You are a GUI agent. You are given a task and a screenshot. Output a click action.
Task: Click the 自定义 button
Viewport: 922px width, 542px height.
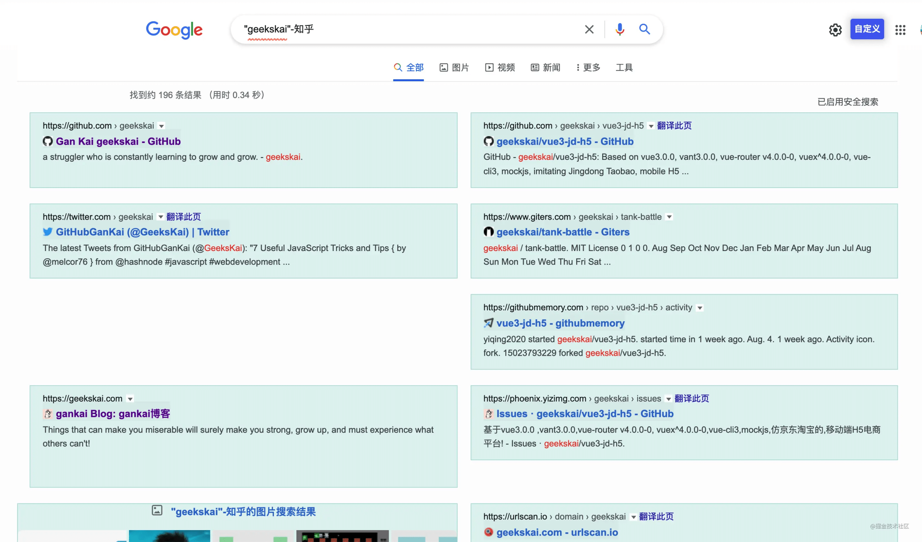coord(867,29)
